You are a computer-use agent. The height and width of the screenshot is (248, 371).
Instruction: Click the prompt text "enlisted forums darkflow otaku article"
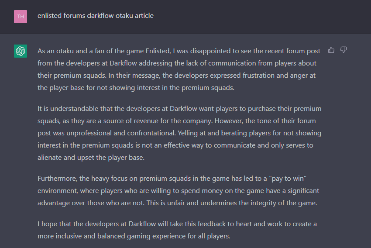pyautogui.click(x=95, y=16)
